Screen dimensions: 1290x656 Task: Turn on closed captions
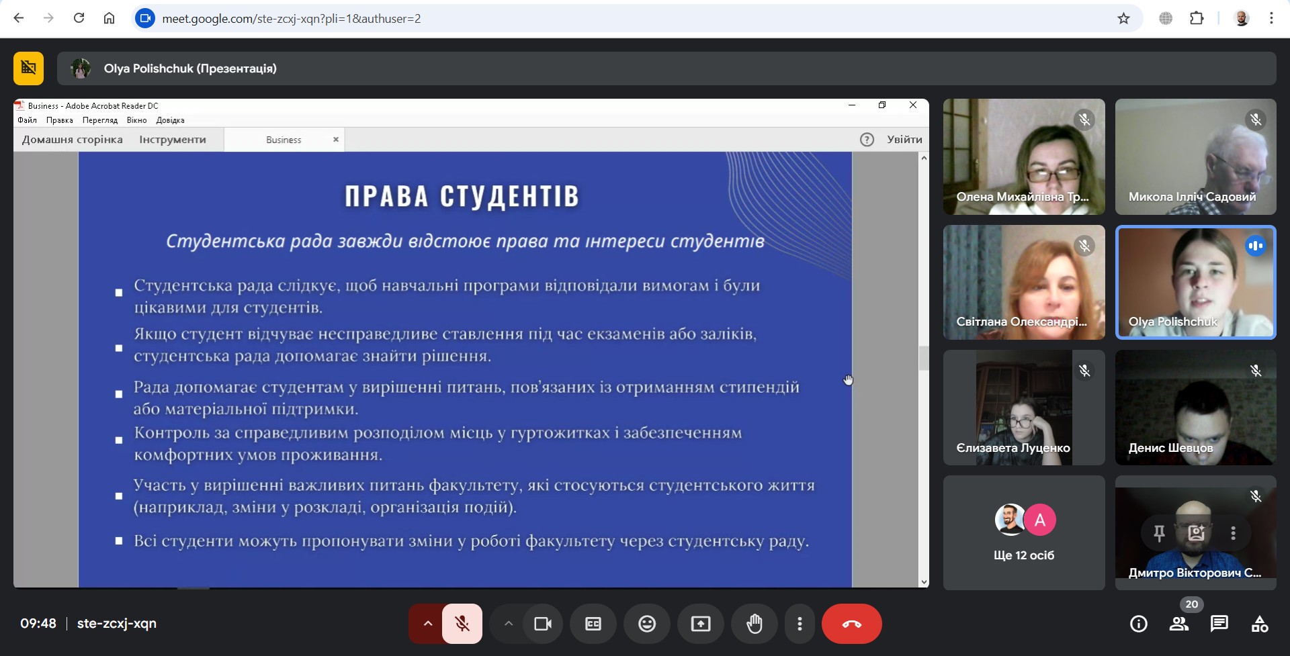click(x=593, y=624)
